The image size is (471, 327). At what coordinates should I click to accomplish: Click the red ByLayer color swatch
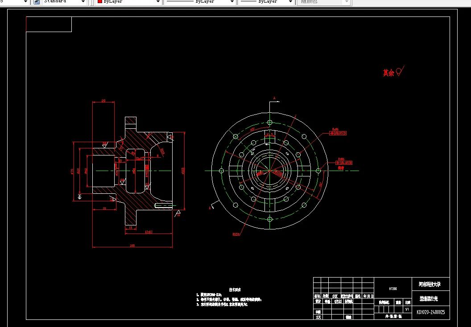point(100,1)
